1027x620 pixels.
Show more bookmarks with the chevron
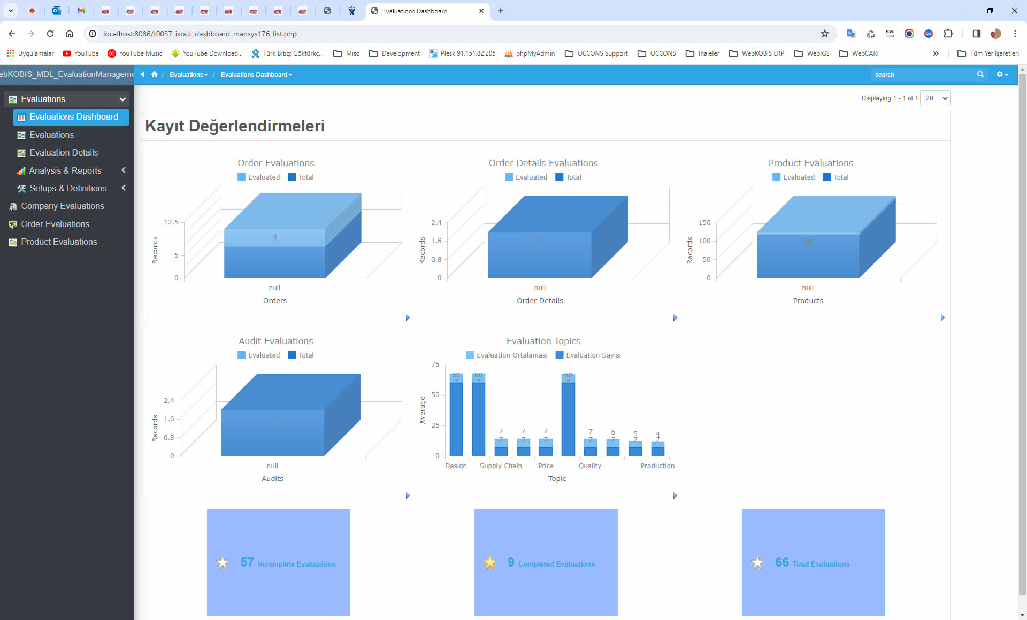(x=936, y=53)
